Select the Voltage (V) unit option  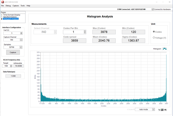[x=154, y=38]
